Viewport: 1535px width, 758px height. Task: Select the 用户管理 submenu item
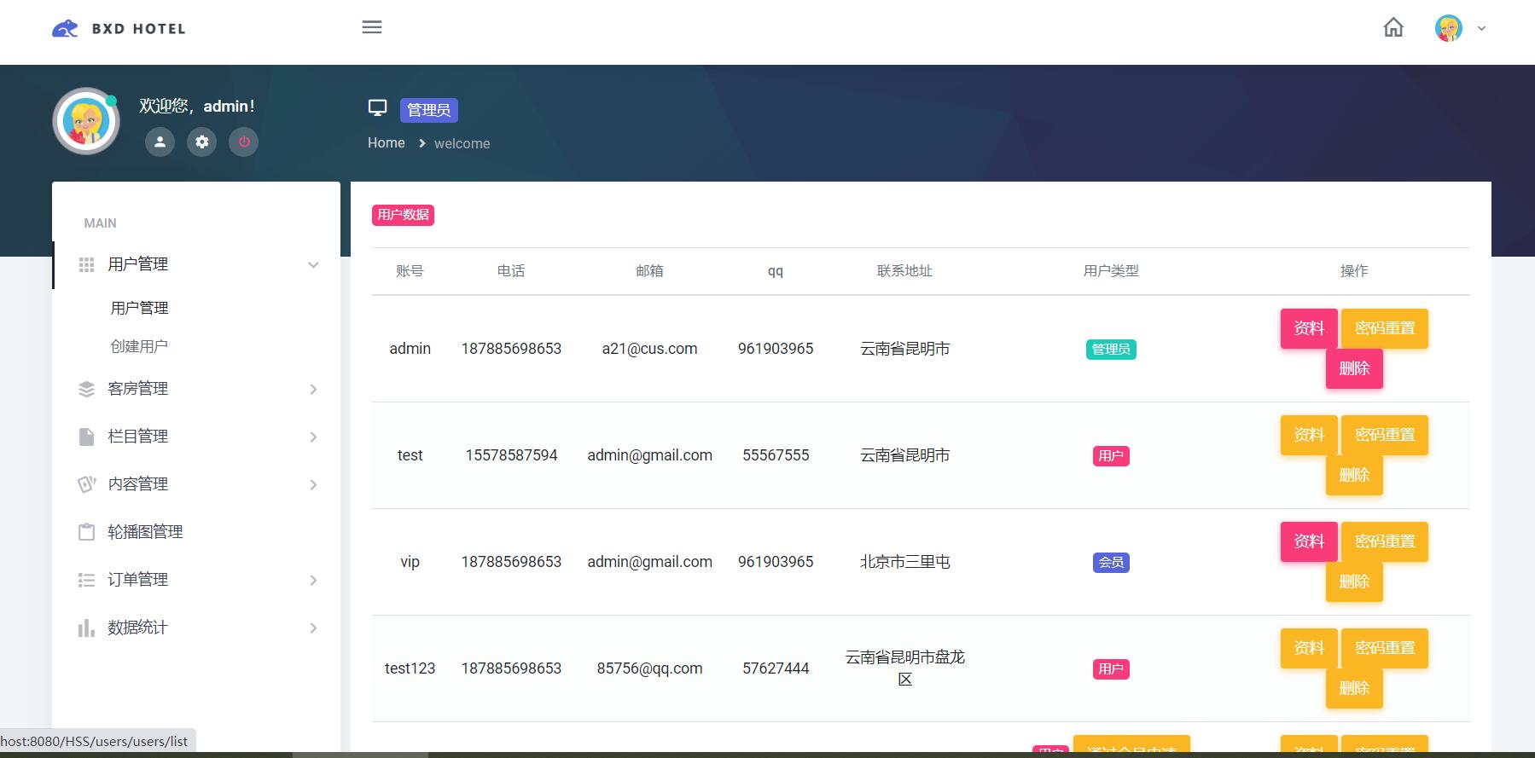(x=139, y=308)
